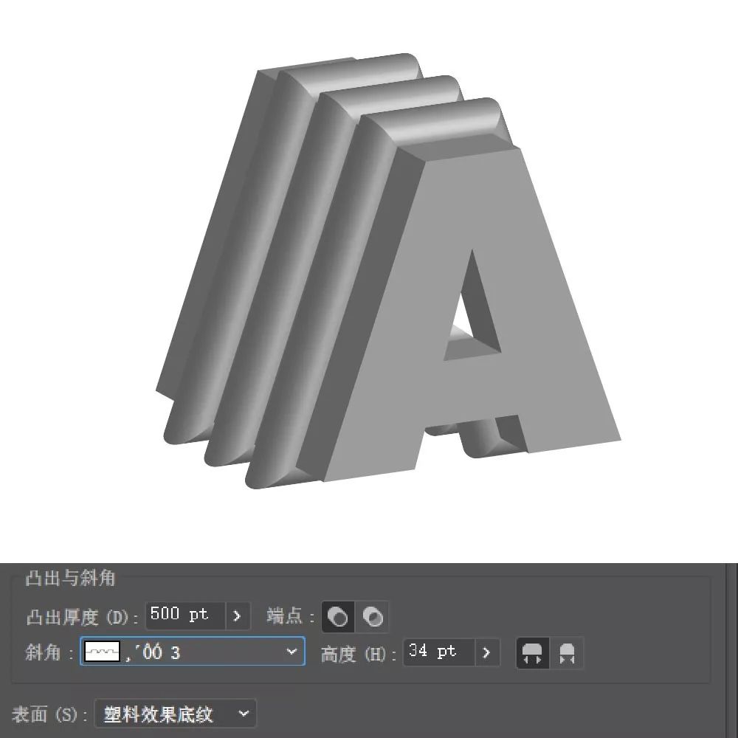Click the 高度 (H) label
The image size is (738, 738).
click(354, 654)
